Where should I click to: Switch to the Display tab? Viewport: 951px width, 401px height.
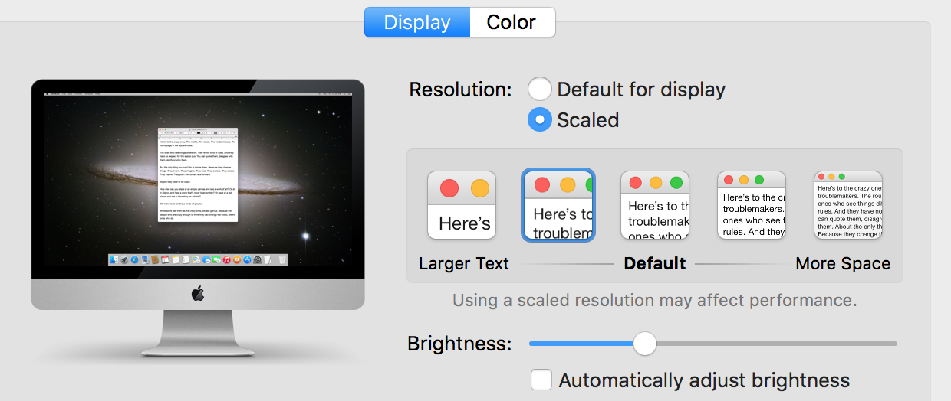click(x=416, y=22)
